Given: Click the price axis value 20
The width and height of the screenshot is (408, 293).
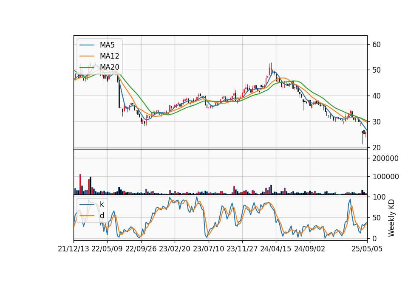Looking at the screenshot, I should (x=377, y=147).
